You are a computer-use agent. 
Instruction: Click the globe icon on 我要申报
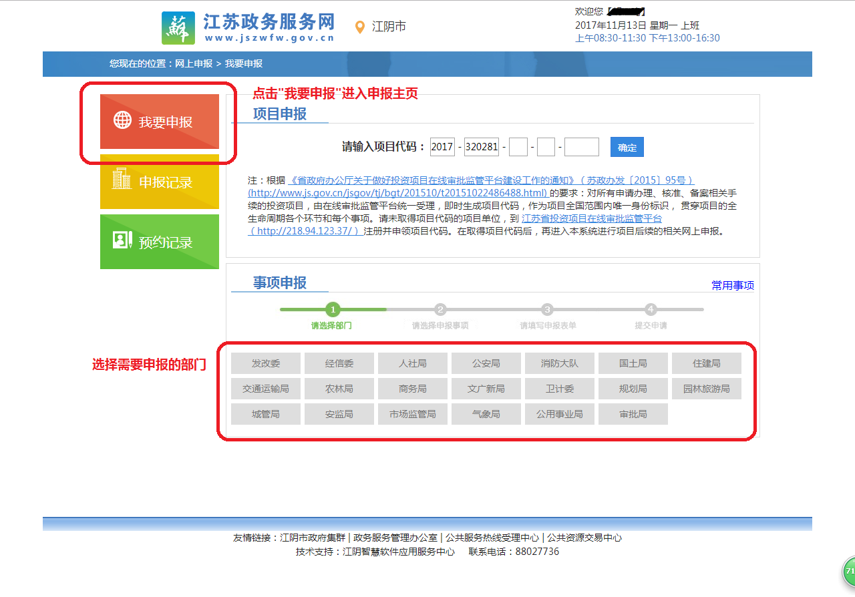[122, 120]
